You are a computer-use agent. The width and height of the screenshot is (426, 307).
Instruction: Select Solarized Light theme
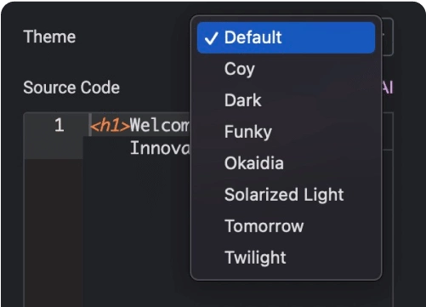pyautogui.click(x=286, y=195)
